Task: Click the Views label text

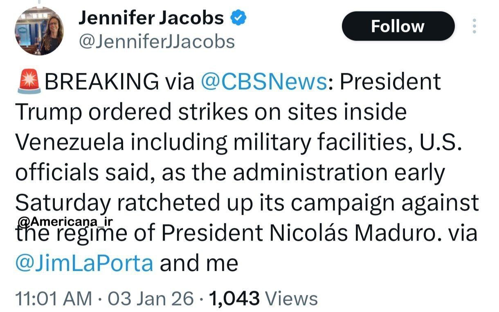Action: coord(292,299)
